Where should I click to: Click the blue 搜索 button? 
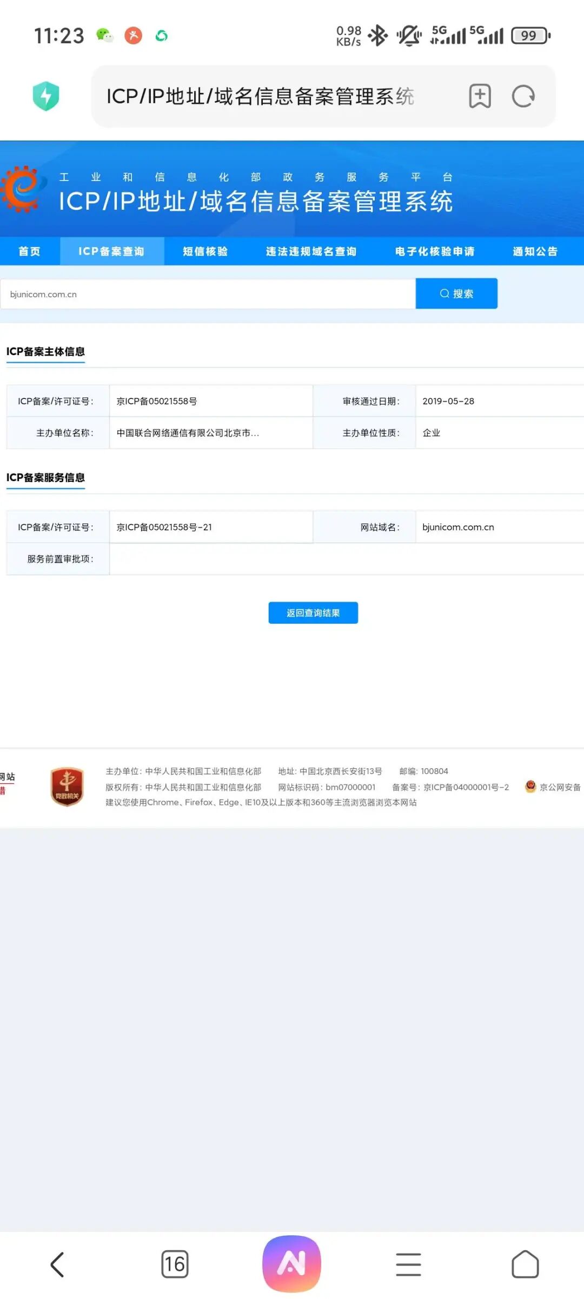pyautogui.click(x=456, y=294)
